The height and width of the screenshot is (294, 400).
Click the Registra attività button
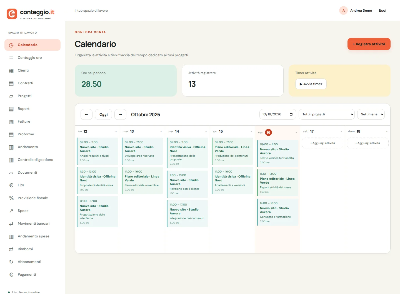coord(369,44)
